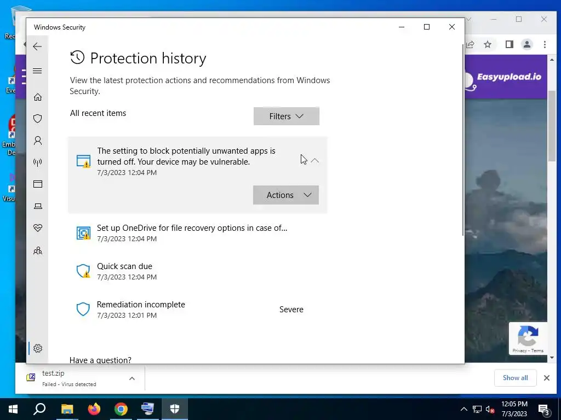Viewport: 561px width, 420px height.
Task: Open Family options icon
Action: pos(38,250)
